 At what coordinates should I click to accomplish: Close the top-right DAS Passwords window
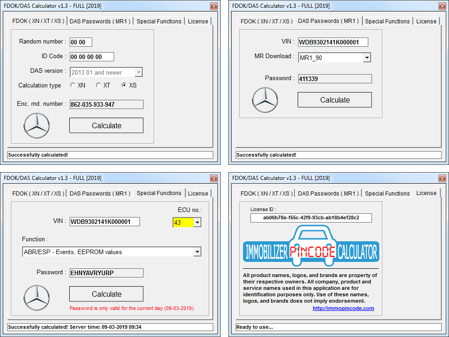442,6
